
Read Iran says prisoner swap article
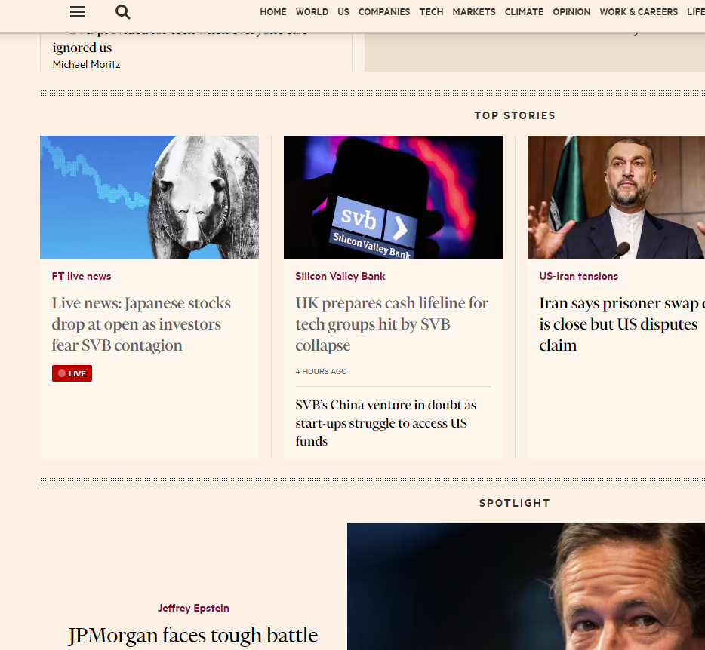[622, 324]
